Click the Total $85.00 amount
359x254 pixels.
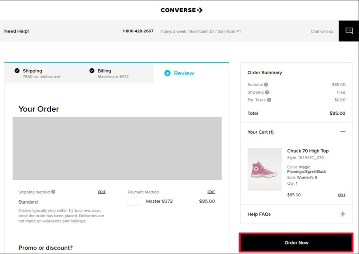(337, 113)
